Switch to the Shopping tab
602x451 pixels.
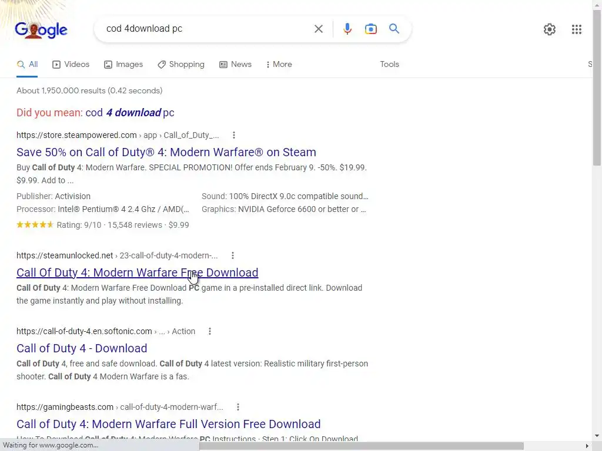pos(181,65)
